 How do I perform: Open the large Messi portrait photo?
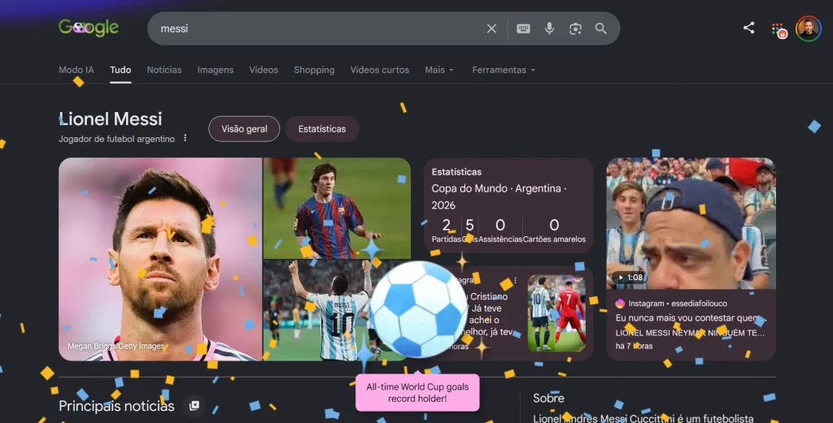coord(160,259)
